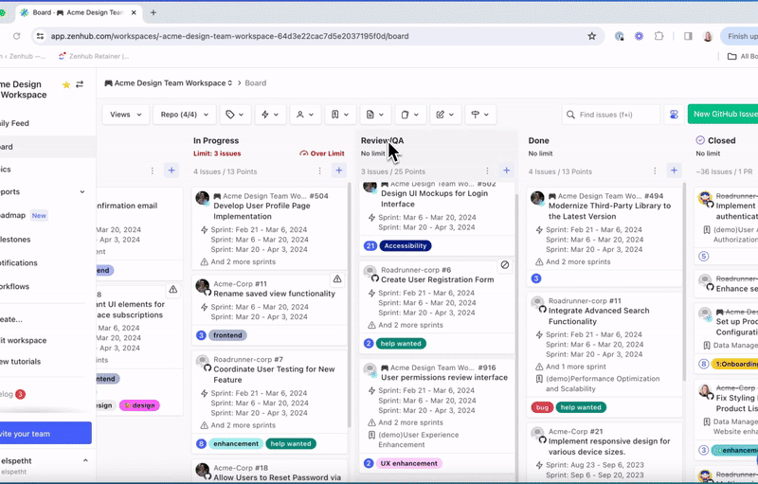Click the Closed column checkmark icon
Viewport: 758px width, 484px height.
[700, 140]
